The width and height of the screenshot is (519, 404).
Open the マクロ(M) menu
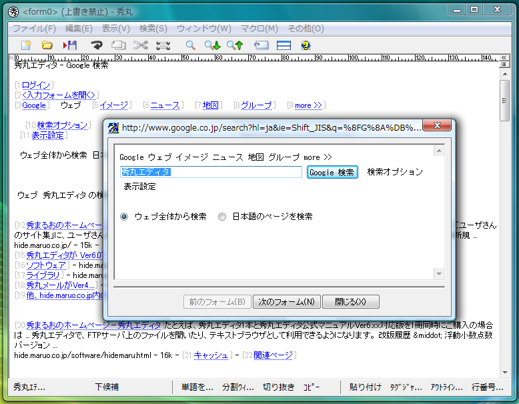pyautogui.click(x=259, y=29)
